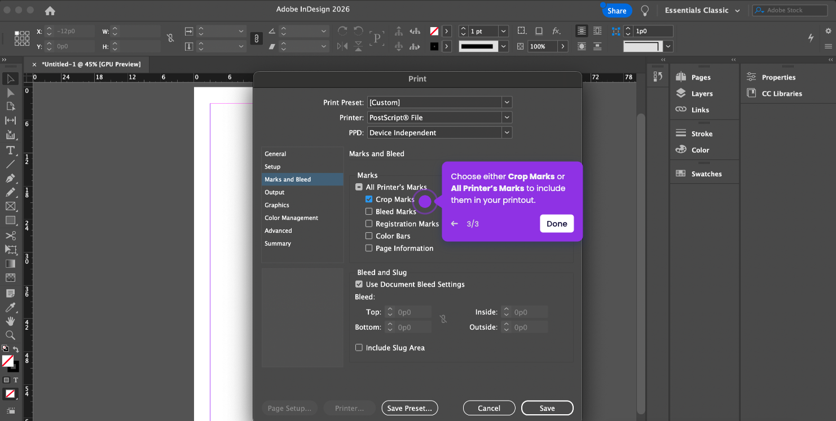Select the Note tool
Image resolution: width=836 pixels, height=421 pixels.
[10, 293]
